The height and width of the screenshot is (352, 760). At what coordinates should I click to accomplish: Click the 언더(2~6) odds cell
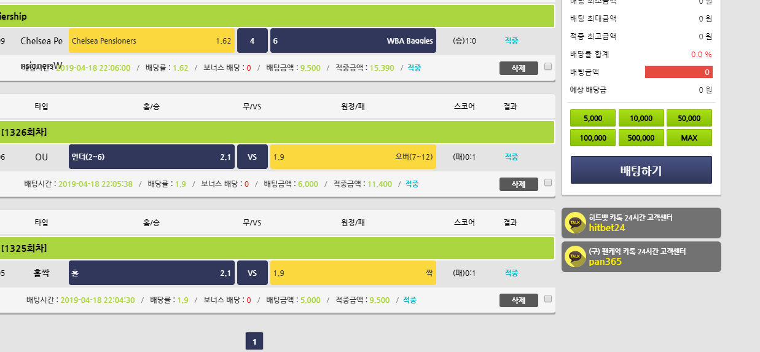(151, 157)
